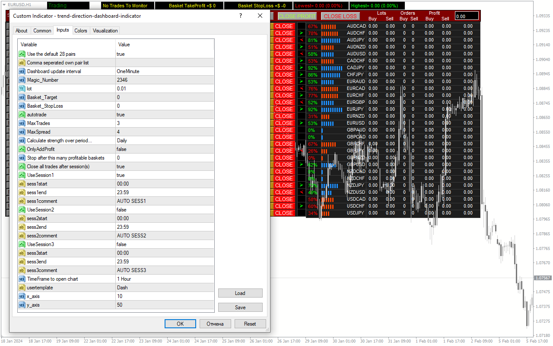Click the CLOSE button for EURUSD

point(284,123)
